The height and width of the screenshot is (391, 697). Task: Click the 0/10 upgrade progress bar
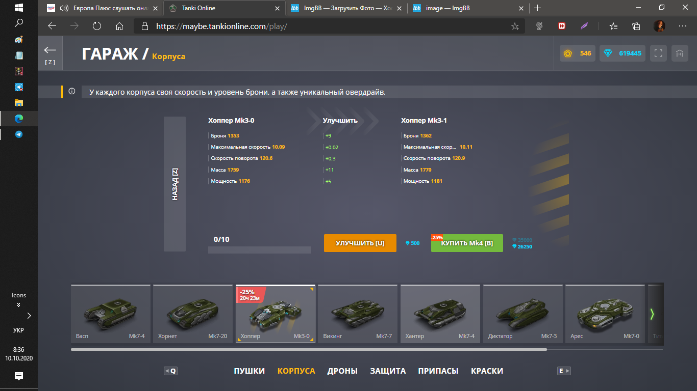[x=260, y=250]
